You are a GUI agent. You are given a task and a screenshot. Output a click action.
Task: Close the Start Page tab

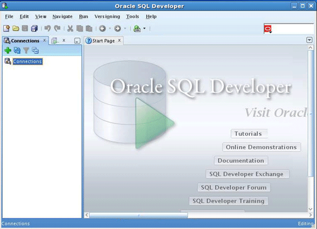(x=119, y=41)
